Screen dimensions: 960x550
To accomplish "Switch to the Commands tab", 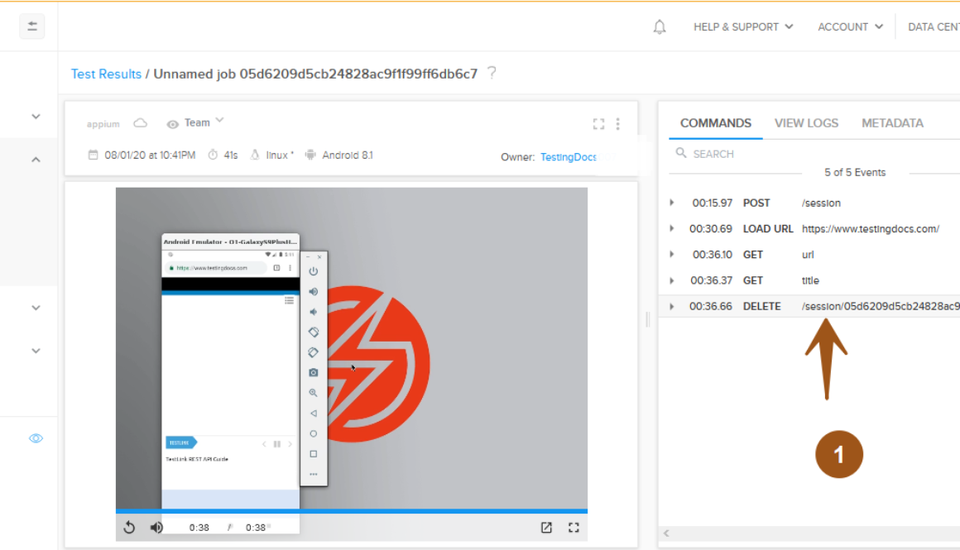I will click(716, 123).
